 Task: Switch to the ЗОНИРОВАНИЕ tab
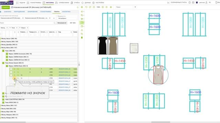click(x=33, y=12)
